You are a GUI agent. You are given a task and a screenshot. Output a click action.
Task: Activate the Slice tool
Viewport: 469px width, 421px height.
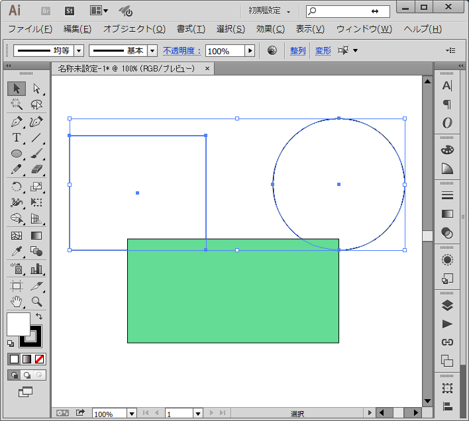coord(36,286)
